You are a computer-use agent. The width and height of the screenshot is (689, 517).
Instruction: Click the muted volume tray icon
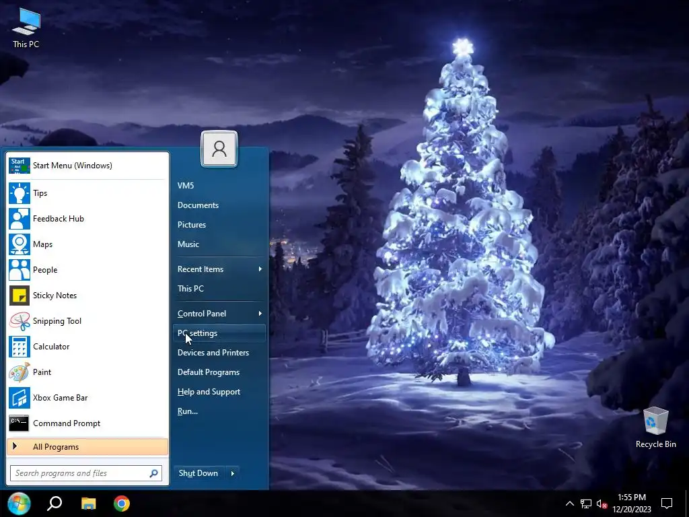click(602, 504)
